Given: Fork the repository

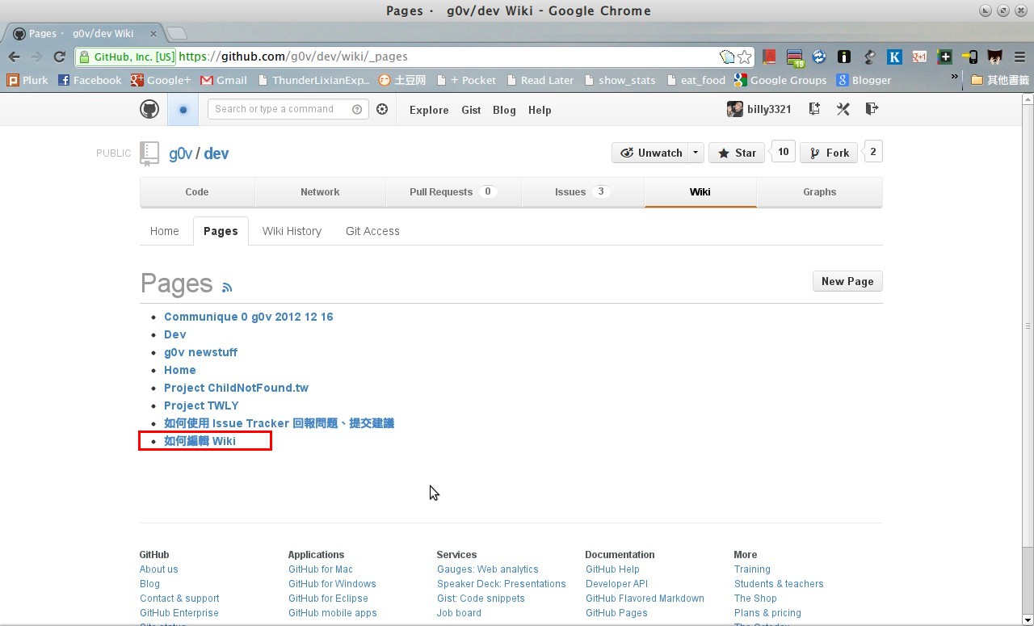Looking at the screenshot, I should pyautogui.click(x=829, y=153).
